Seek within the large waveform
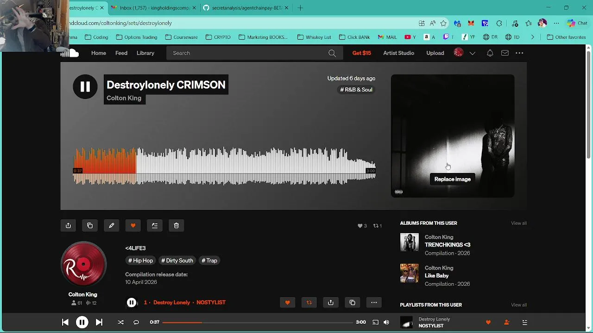The width and height of the screenshot is (593, 333). click(224, 166)
